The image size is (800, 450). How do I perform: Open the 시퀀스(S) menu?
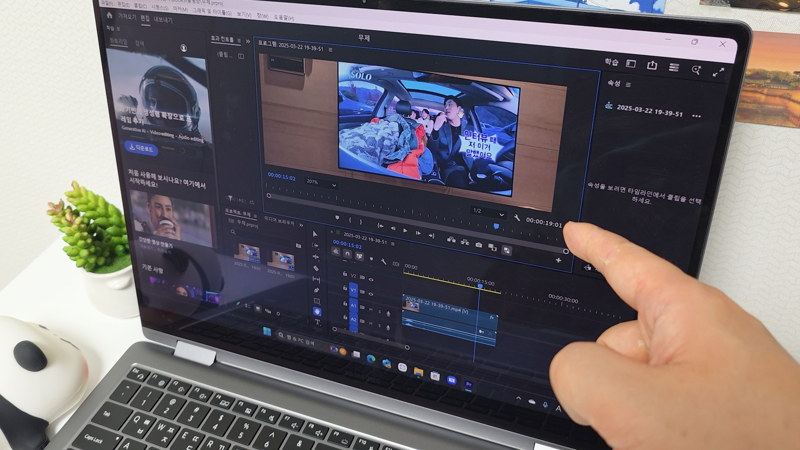click(160, 7)
